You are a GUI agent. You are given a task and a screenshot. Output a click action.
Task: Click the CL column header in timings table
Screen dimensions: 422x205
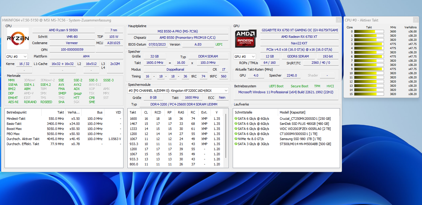click(x=146, y=112)
